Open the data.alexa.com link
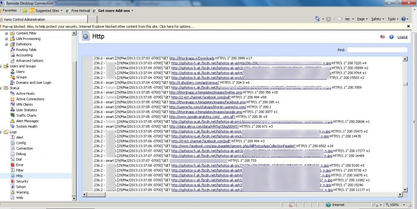The image size is (417, 209). [204, 126]
